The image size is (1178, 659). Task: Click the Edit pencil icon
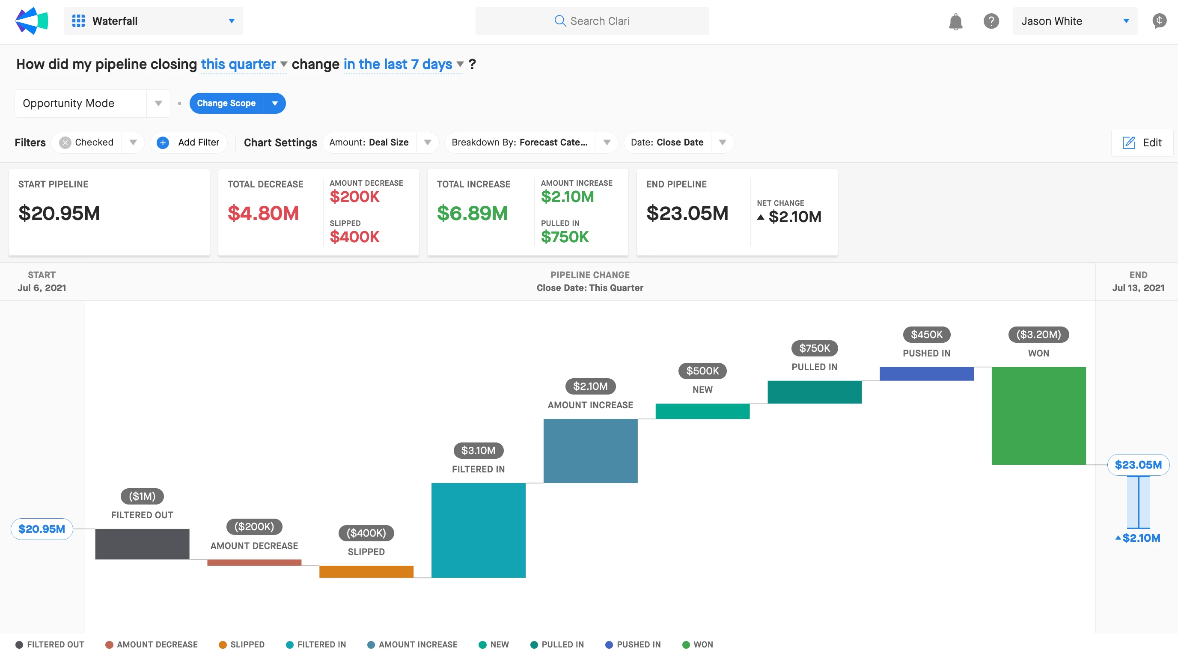coord(1129,142)
